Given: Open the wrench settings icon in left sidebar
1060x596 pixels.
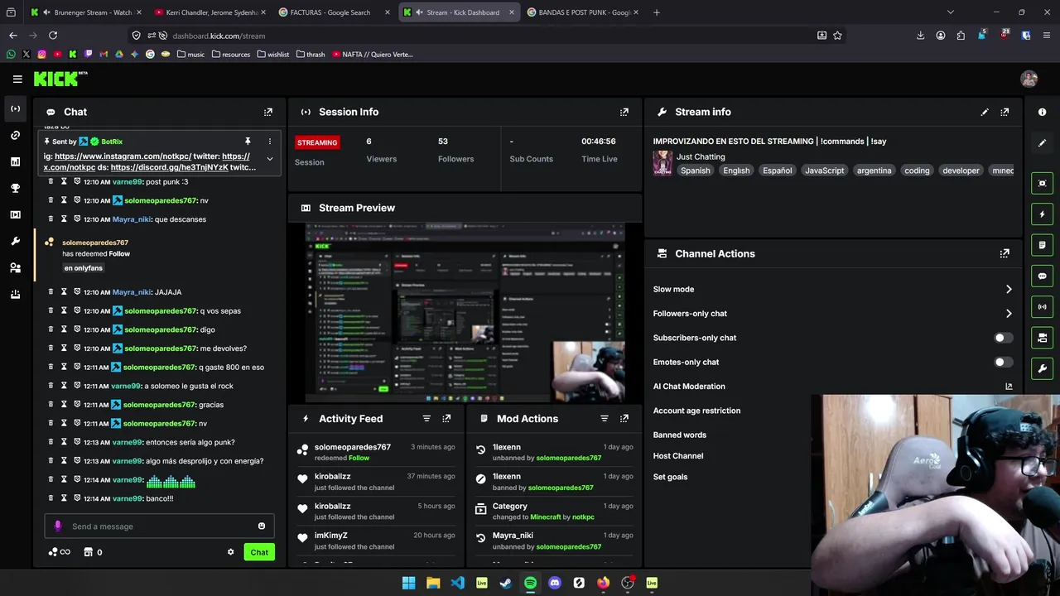Looking at the screenshot, I should tap(15, 241).
